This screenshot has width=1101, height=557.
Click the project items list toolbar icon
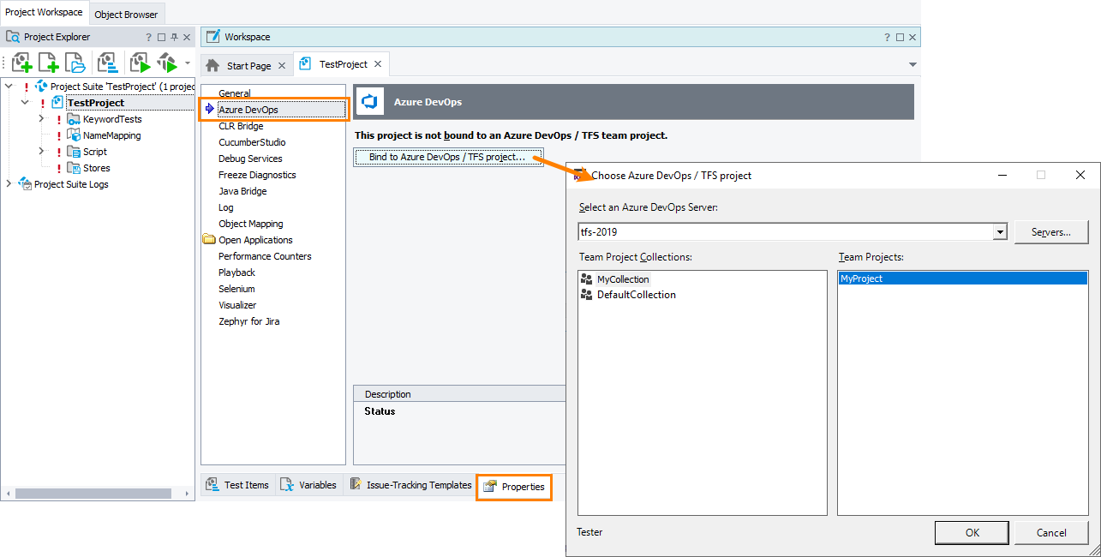point(108,63)
